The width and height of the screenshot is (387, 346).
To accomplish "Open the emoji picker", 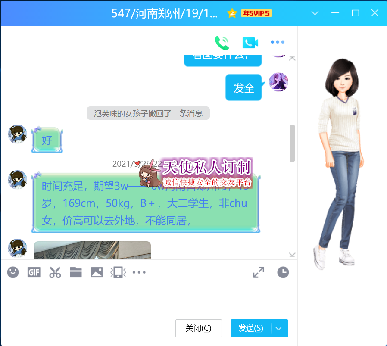I will [x=13, y=272].
